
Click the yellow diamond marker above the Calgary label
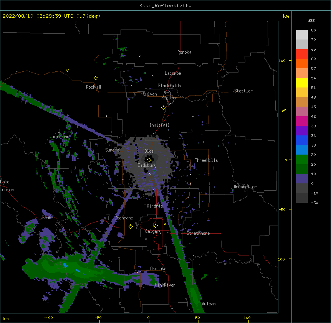156,226
